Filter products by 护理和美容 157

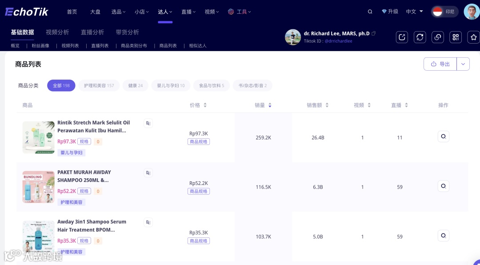point(99,85)
